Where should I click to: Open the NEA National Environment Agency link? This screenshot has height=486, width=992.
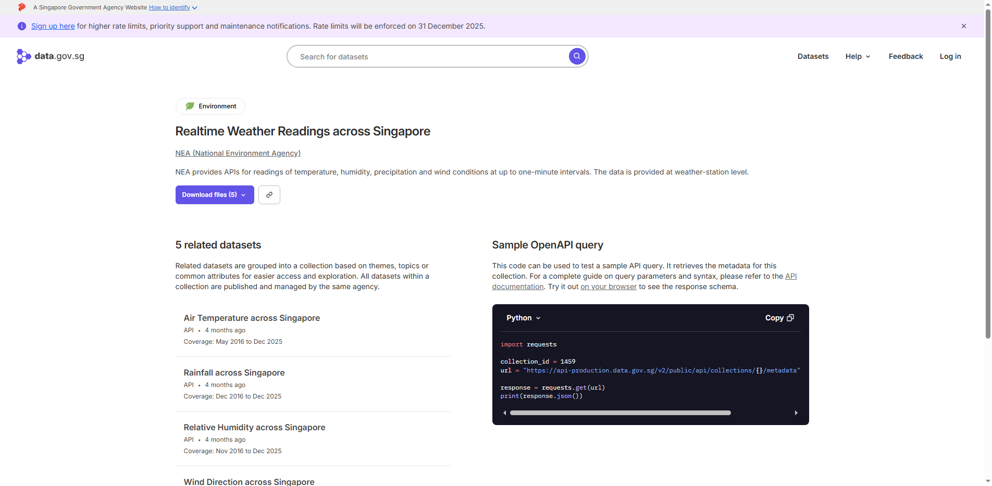tap(238, 153)
